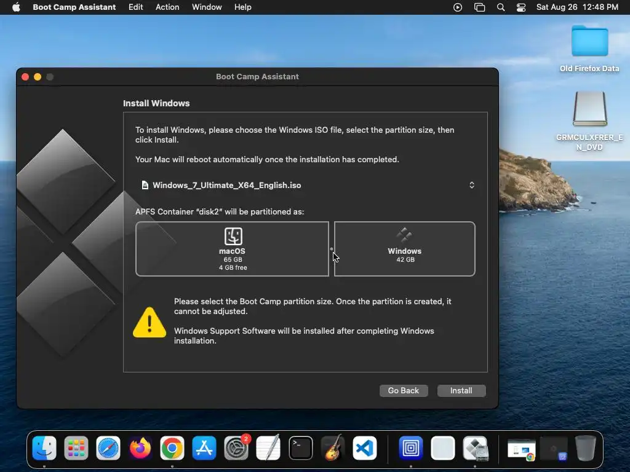Click the blue concentric-squares app in dock
The width and height of the screenshot is (630, 472).
pos(410,448)
